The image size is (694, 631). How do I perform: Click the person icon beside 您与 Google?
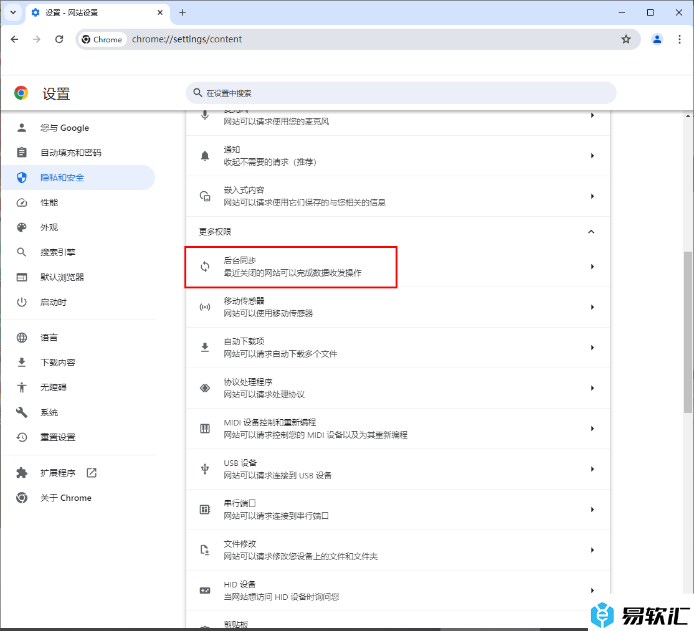pos(22,128)
